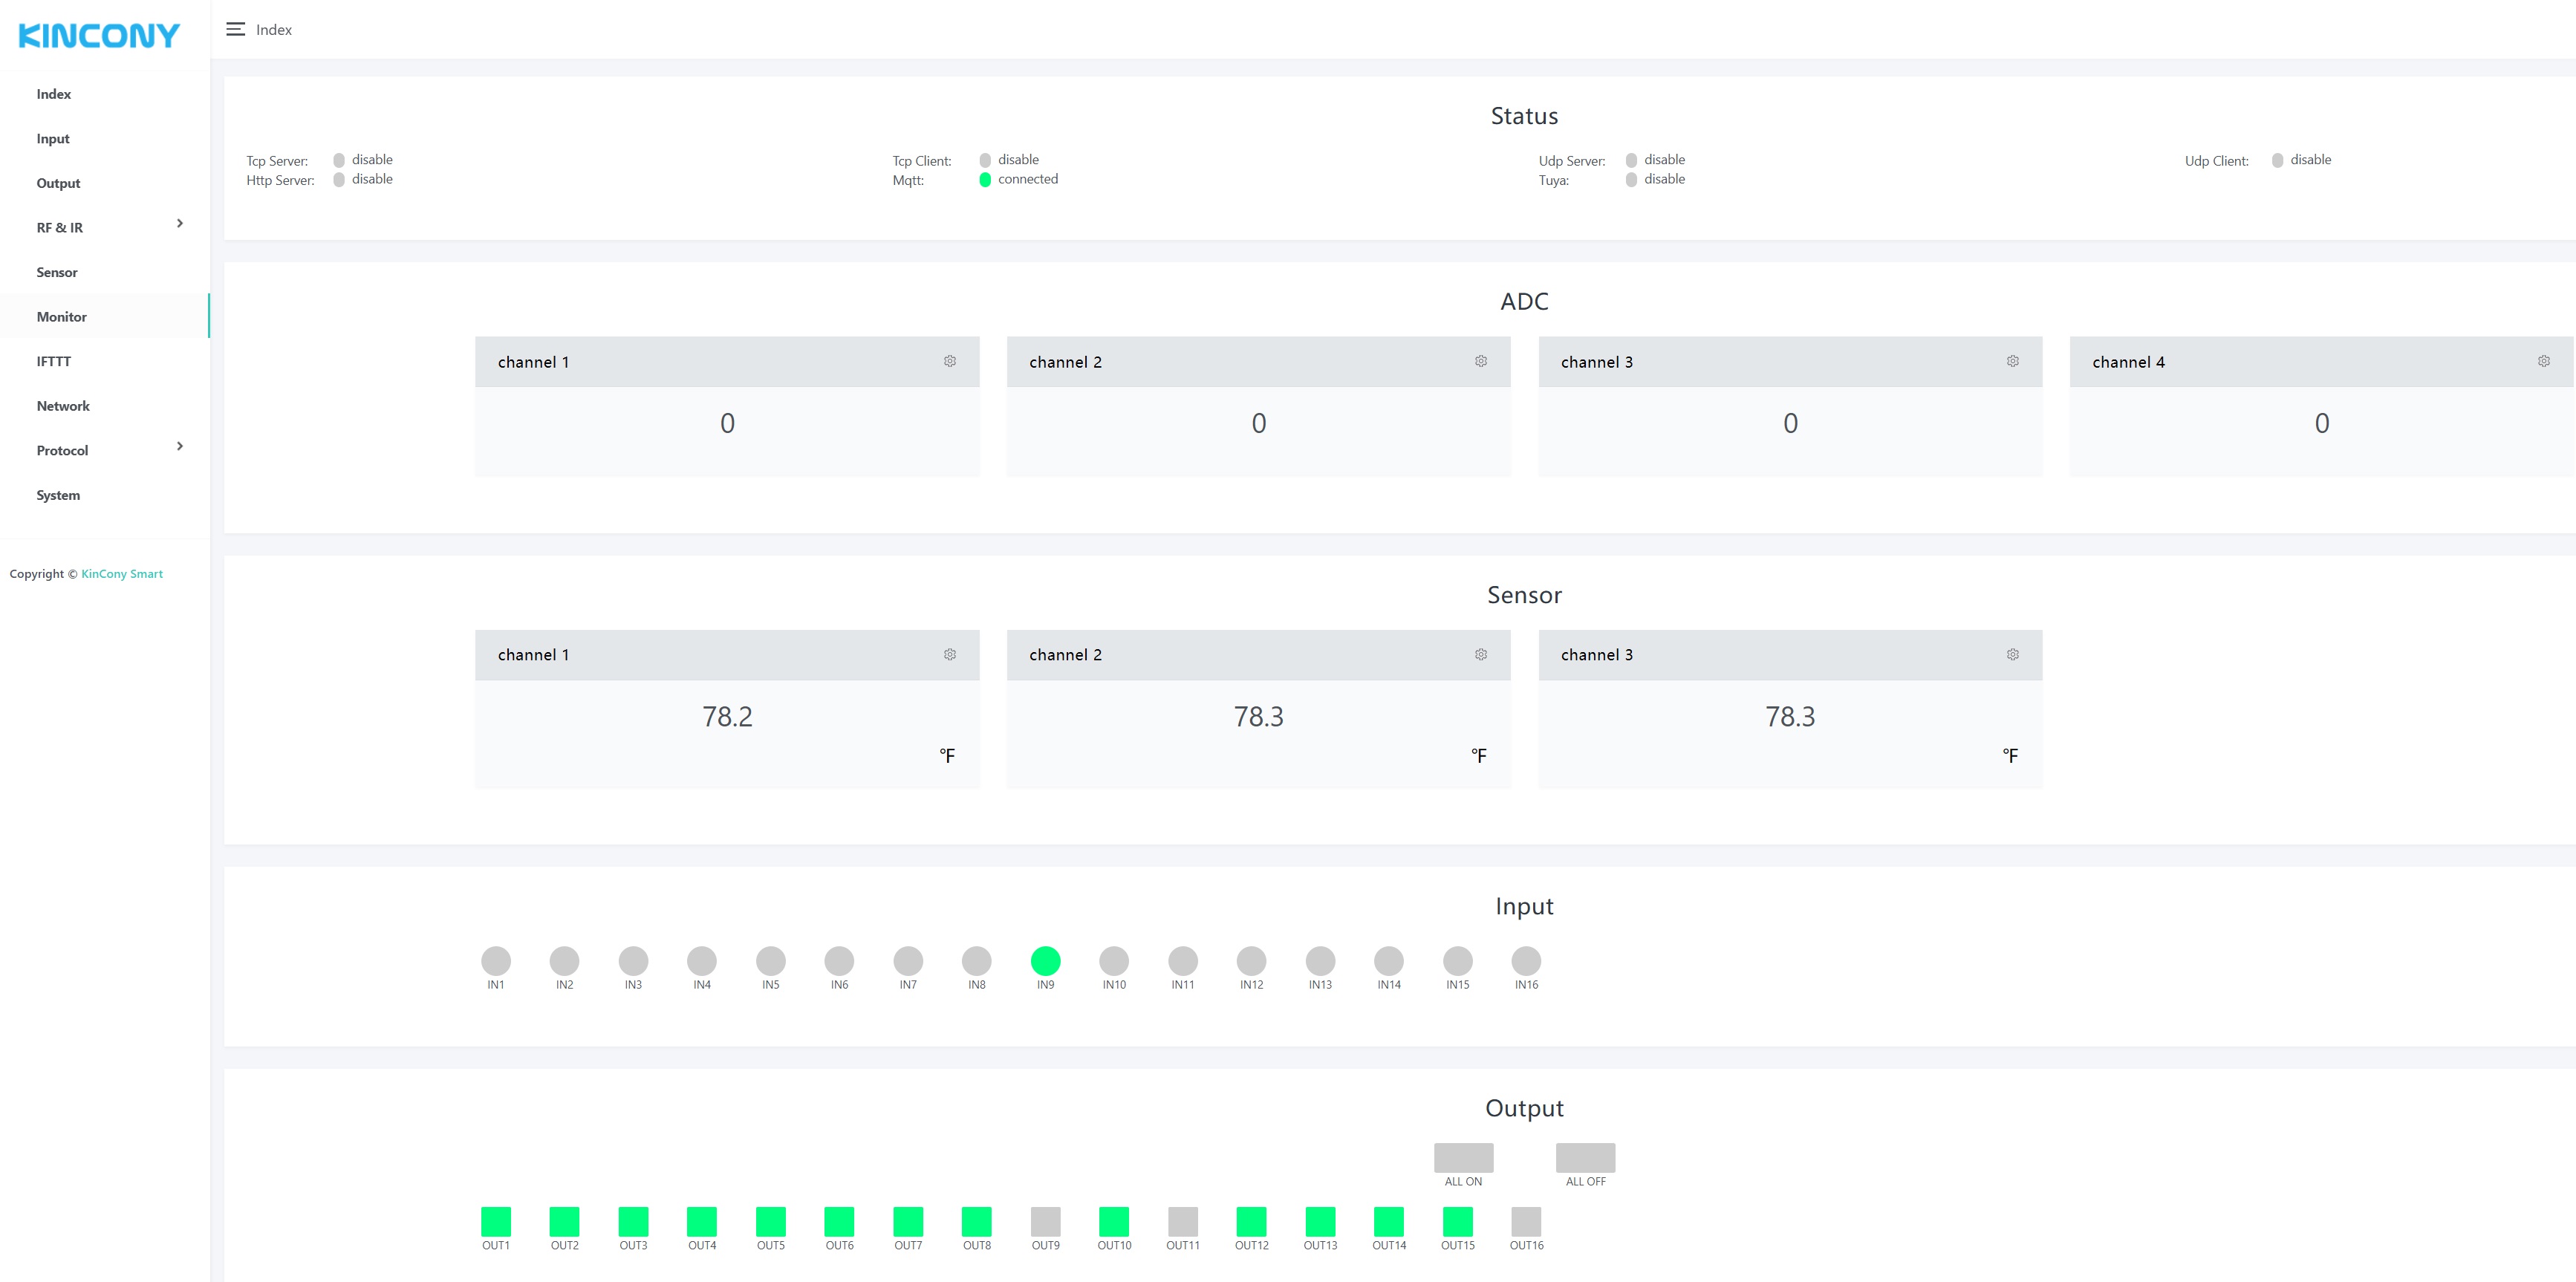Open Sensor channel 1 settings gear

click(x=949, y=654)
